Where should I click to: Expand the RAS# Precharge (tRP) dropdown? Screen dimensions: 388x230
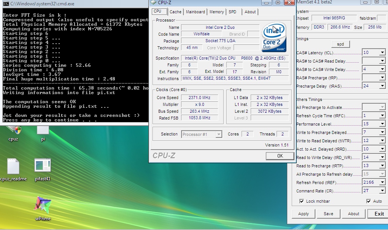(x=382, y=78)
